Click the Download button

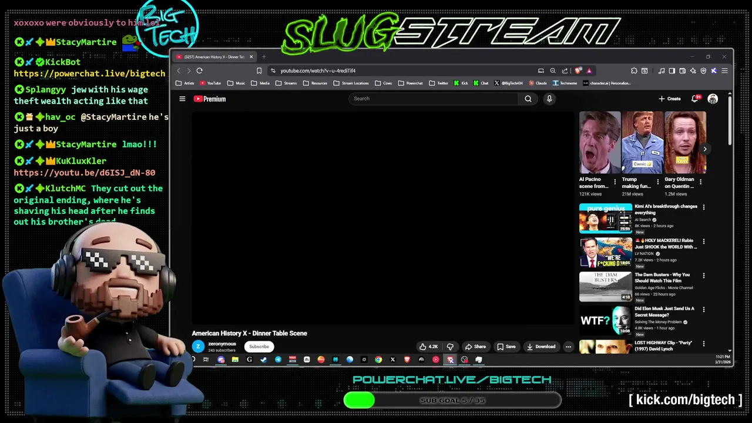pos(541,347)
